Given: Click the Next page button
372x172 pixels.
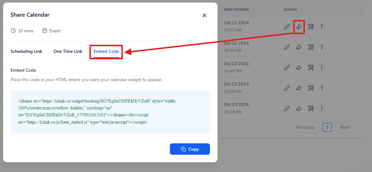Looking at the screenshot, I should (x=345, y=127).
